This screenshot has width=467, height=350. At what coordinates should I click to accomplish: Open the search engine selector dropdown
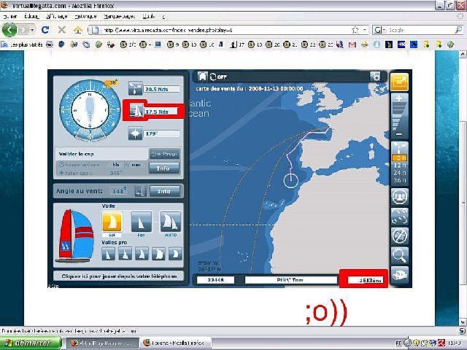[379, 30]
